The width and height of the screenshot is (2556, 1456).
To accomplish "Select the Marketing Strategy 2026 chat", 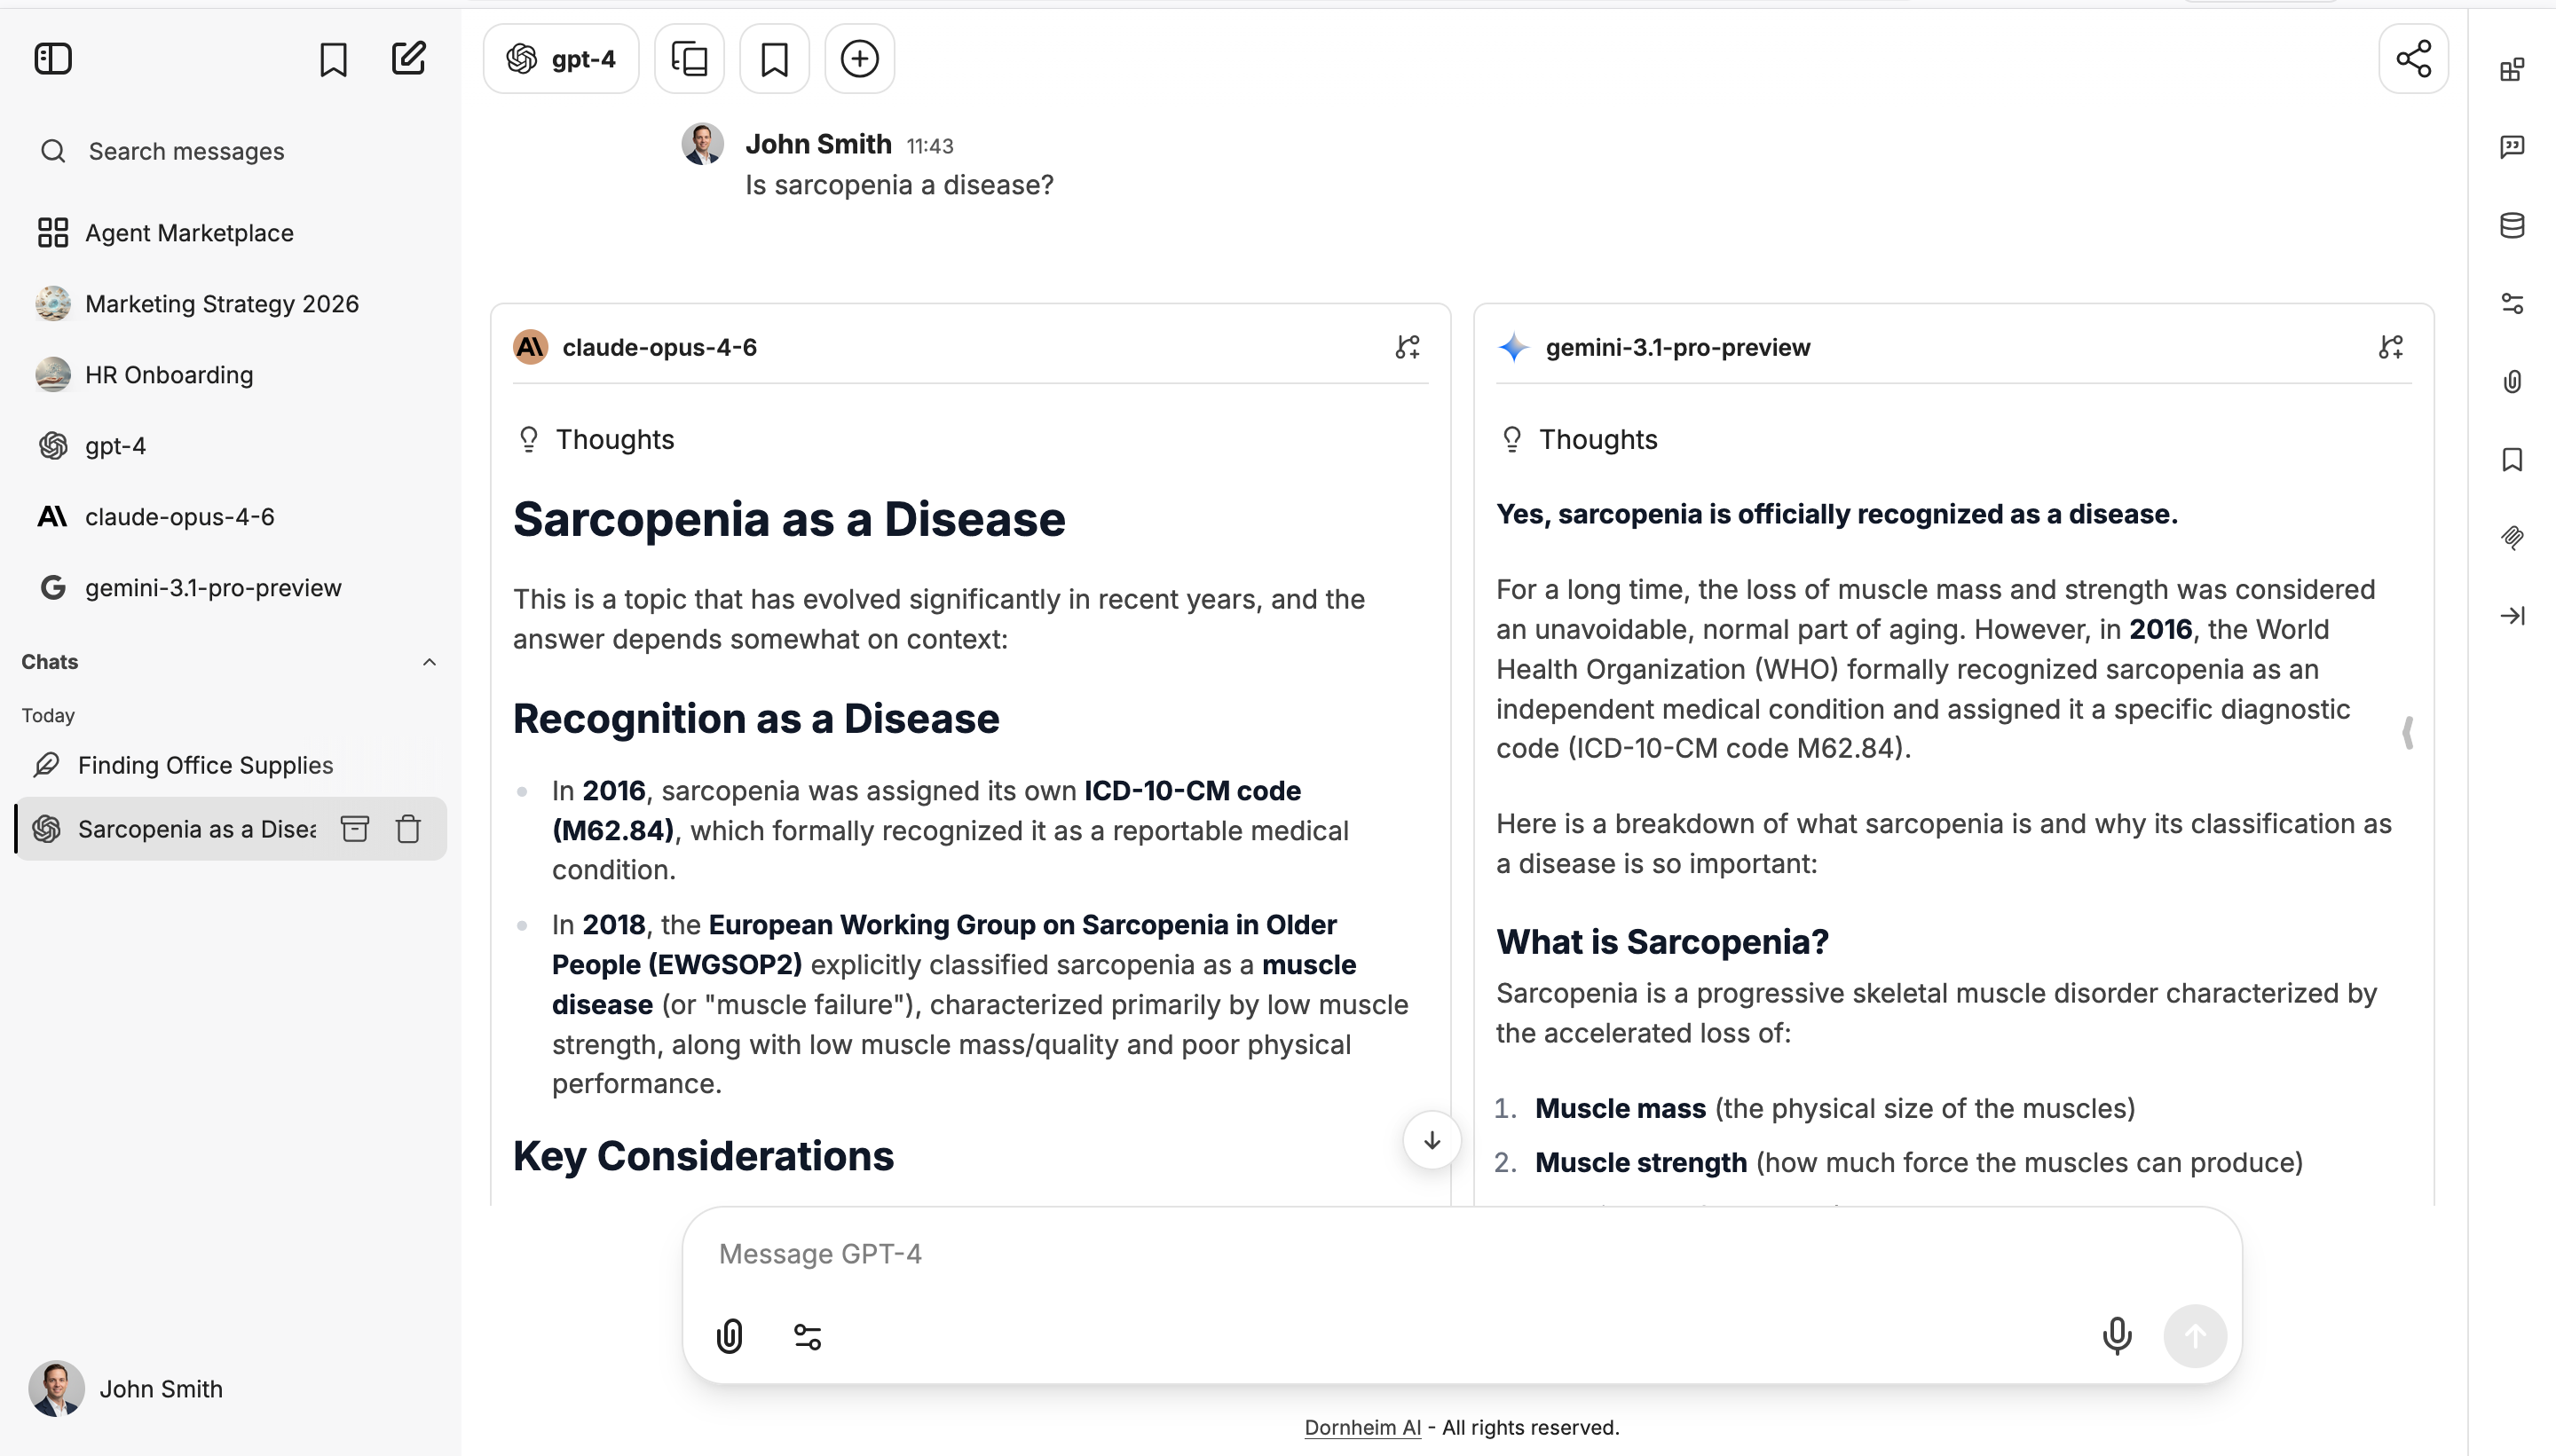I will pyautogui.click(x=222, y=303).
